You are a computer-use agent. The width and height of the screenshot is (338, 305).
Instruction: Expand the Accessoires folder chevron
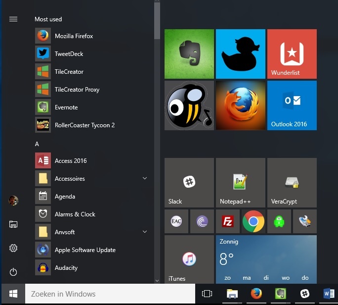[145, 178]
